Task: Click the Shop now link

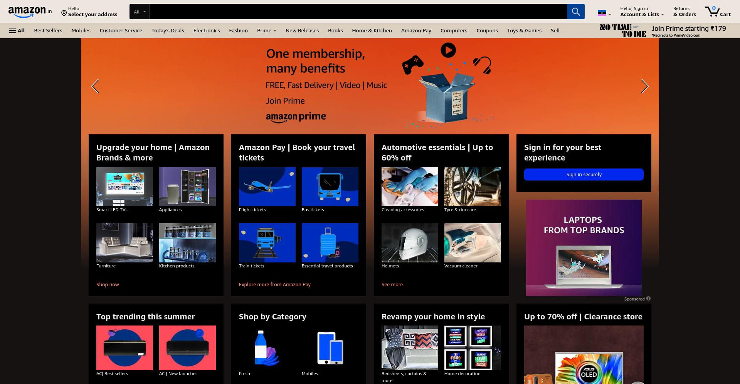Action: click(108, 284)
